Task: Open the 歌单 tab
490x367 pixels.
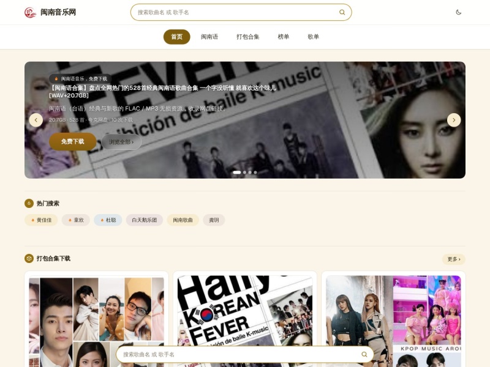Action: click(314, 37)
